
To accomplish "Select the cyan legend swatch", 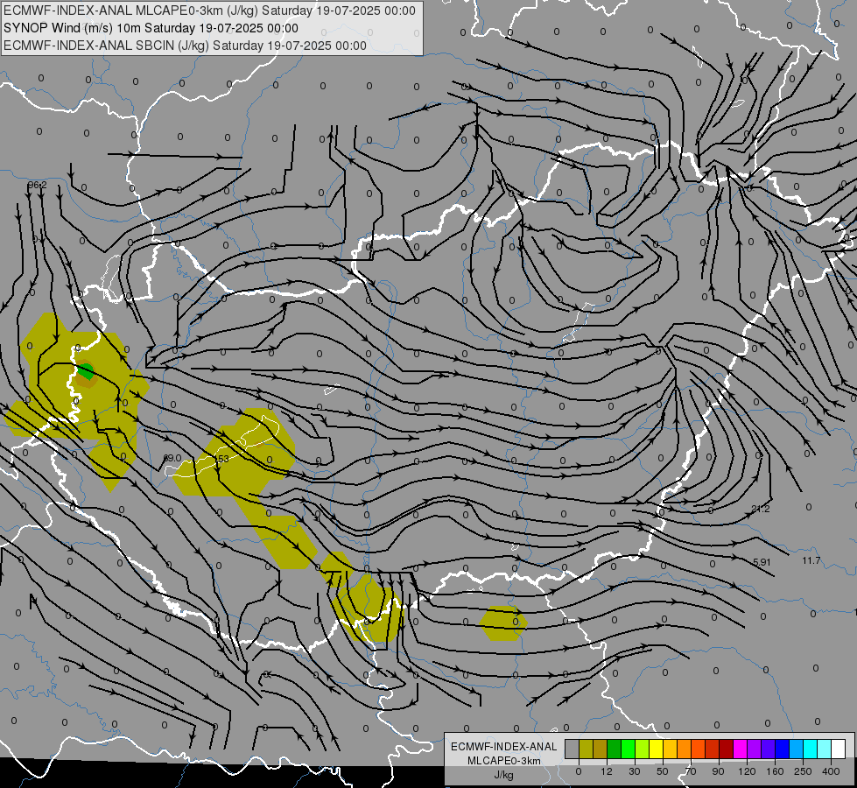I will pyautogui.click(x=810, y=749).
